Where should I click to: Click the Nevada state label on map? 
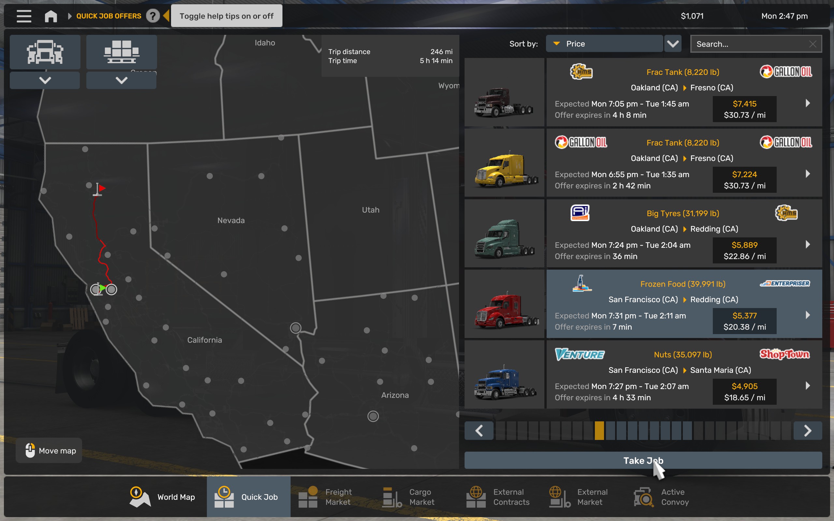pos(231,220)
